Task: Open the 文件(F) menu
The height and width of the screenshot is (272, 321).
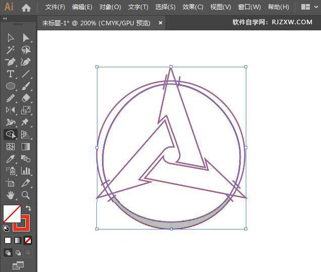Action: tap(55, 7)
